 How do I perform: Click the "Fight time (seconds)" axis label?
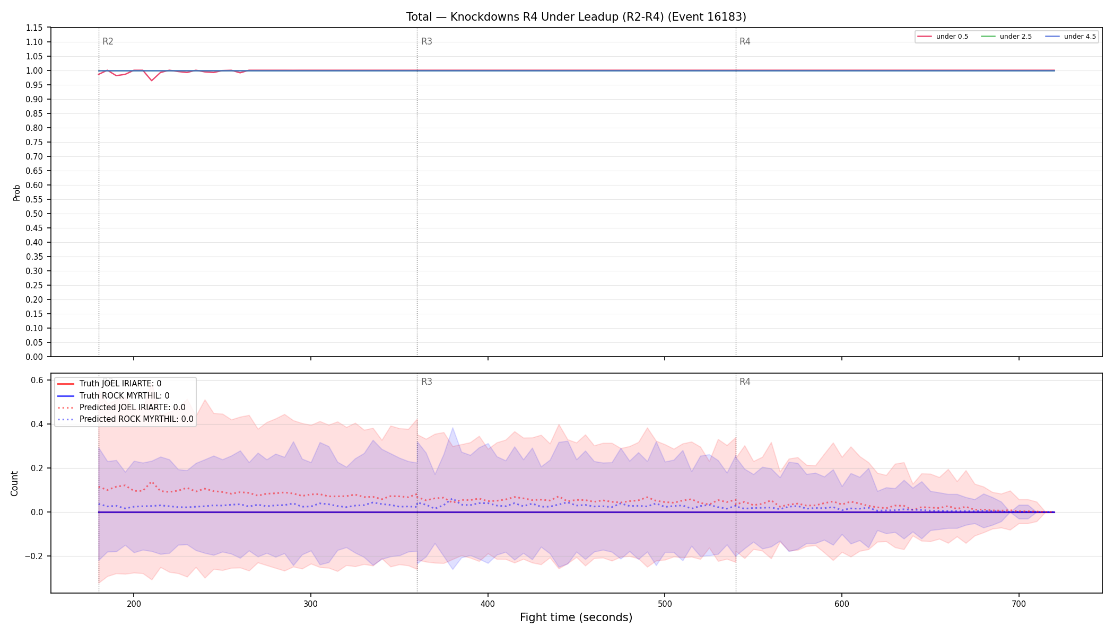tap(576, 617)
